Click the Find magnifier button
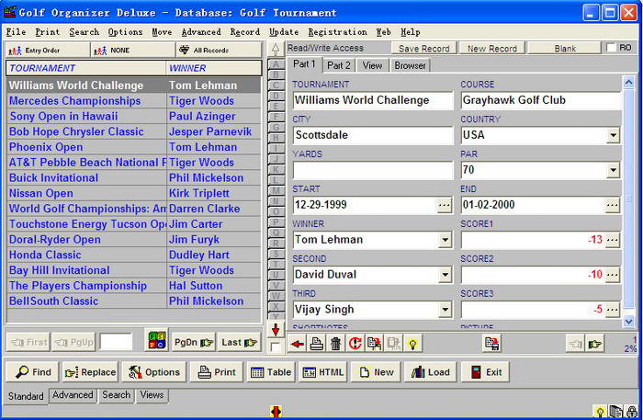The width and height of the screenshot is (643, 420). coord(33,372)
